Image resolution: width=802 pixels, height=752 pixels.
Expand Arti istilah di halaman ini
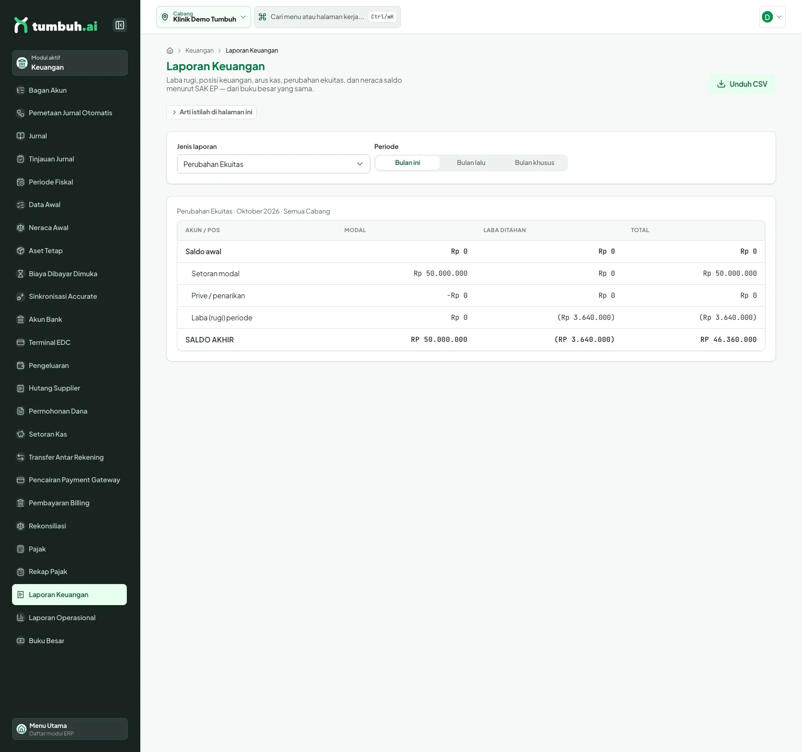212,112
